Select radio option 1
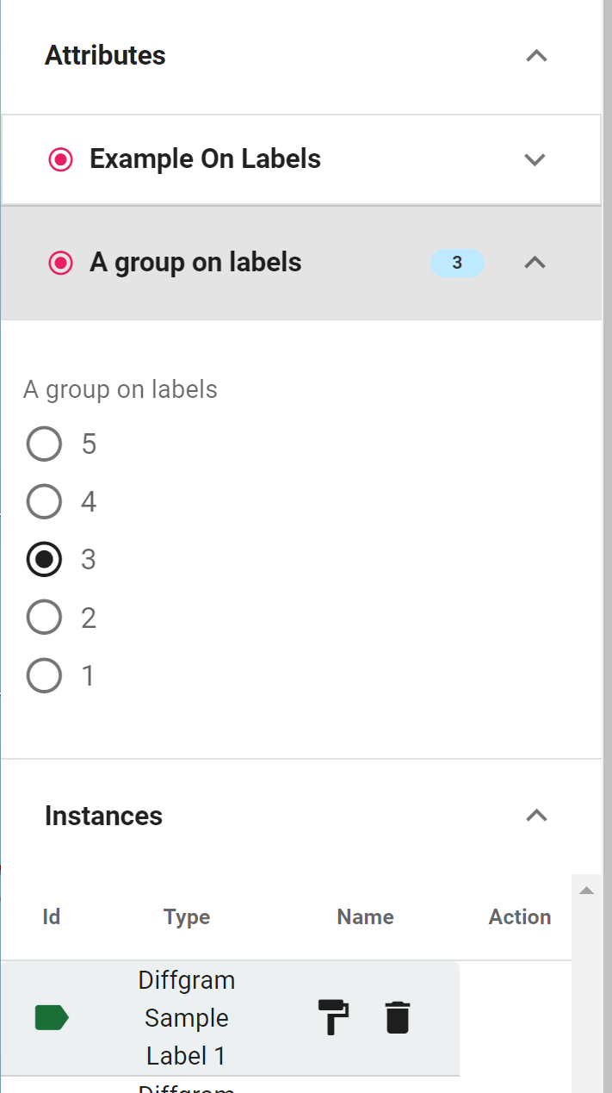The height and width of the screenshot is (1093, 612). tap(44, 675)
